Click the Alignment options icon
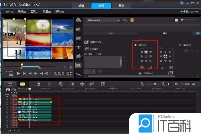 (87, 49)
